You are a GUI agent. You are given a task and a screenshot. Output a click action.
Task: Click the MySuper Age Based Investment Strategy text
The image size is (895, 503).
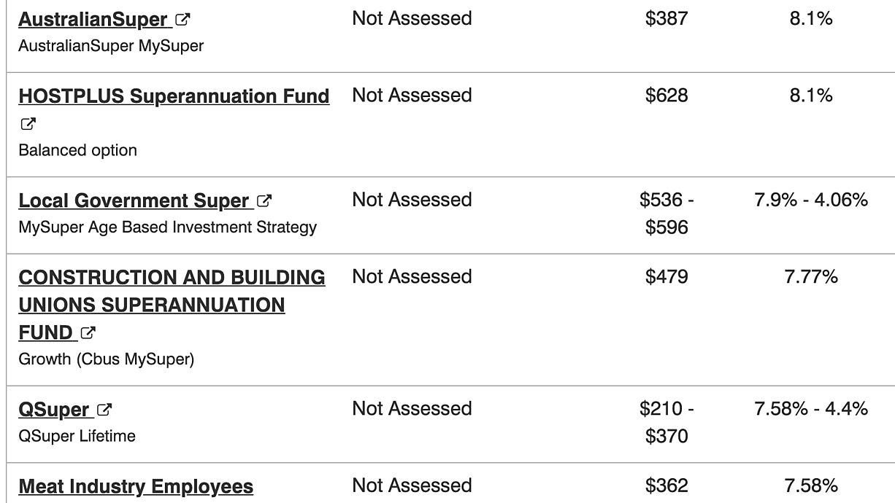(x=167, y=227)
